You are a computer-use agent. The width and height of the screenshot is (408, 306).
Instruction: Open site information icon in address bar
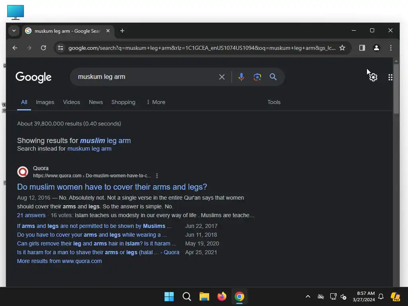click(61, 48)
